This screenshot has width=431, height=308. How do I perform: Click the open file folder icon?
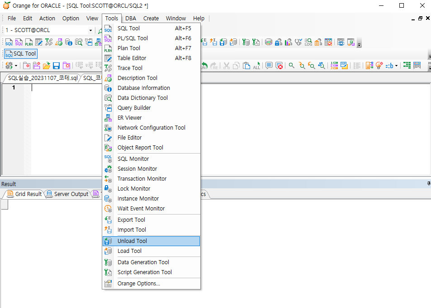[47, 65]
